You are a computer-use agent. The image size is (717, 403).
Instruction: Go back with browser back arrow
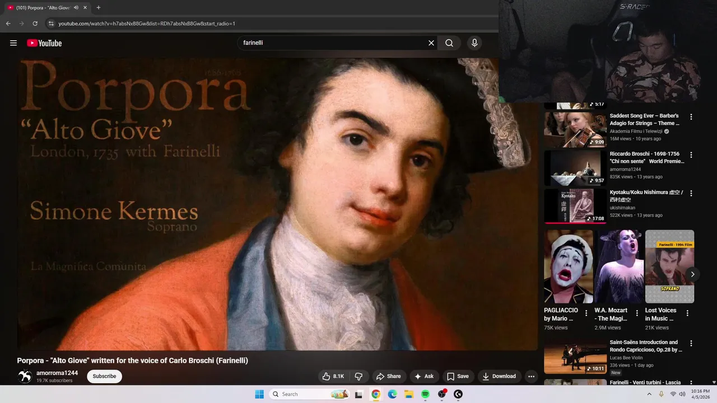(8, 24)
